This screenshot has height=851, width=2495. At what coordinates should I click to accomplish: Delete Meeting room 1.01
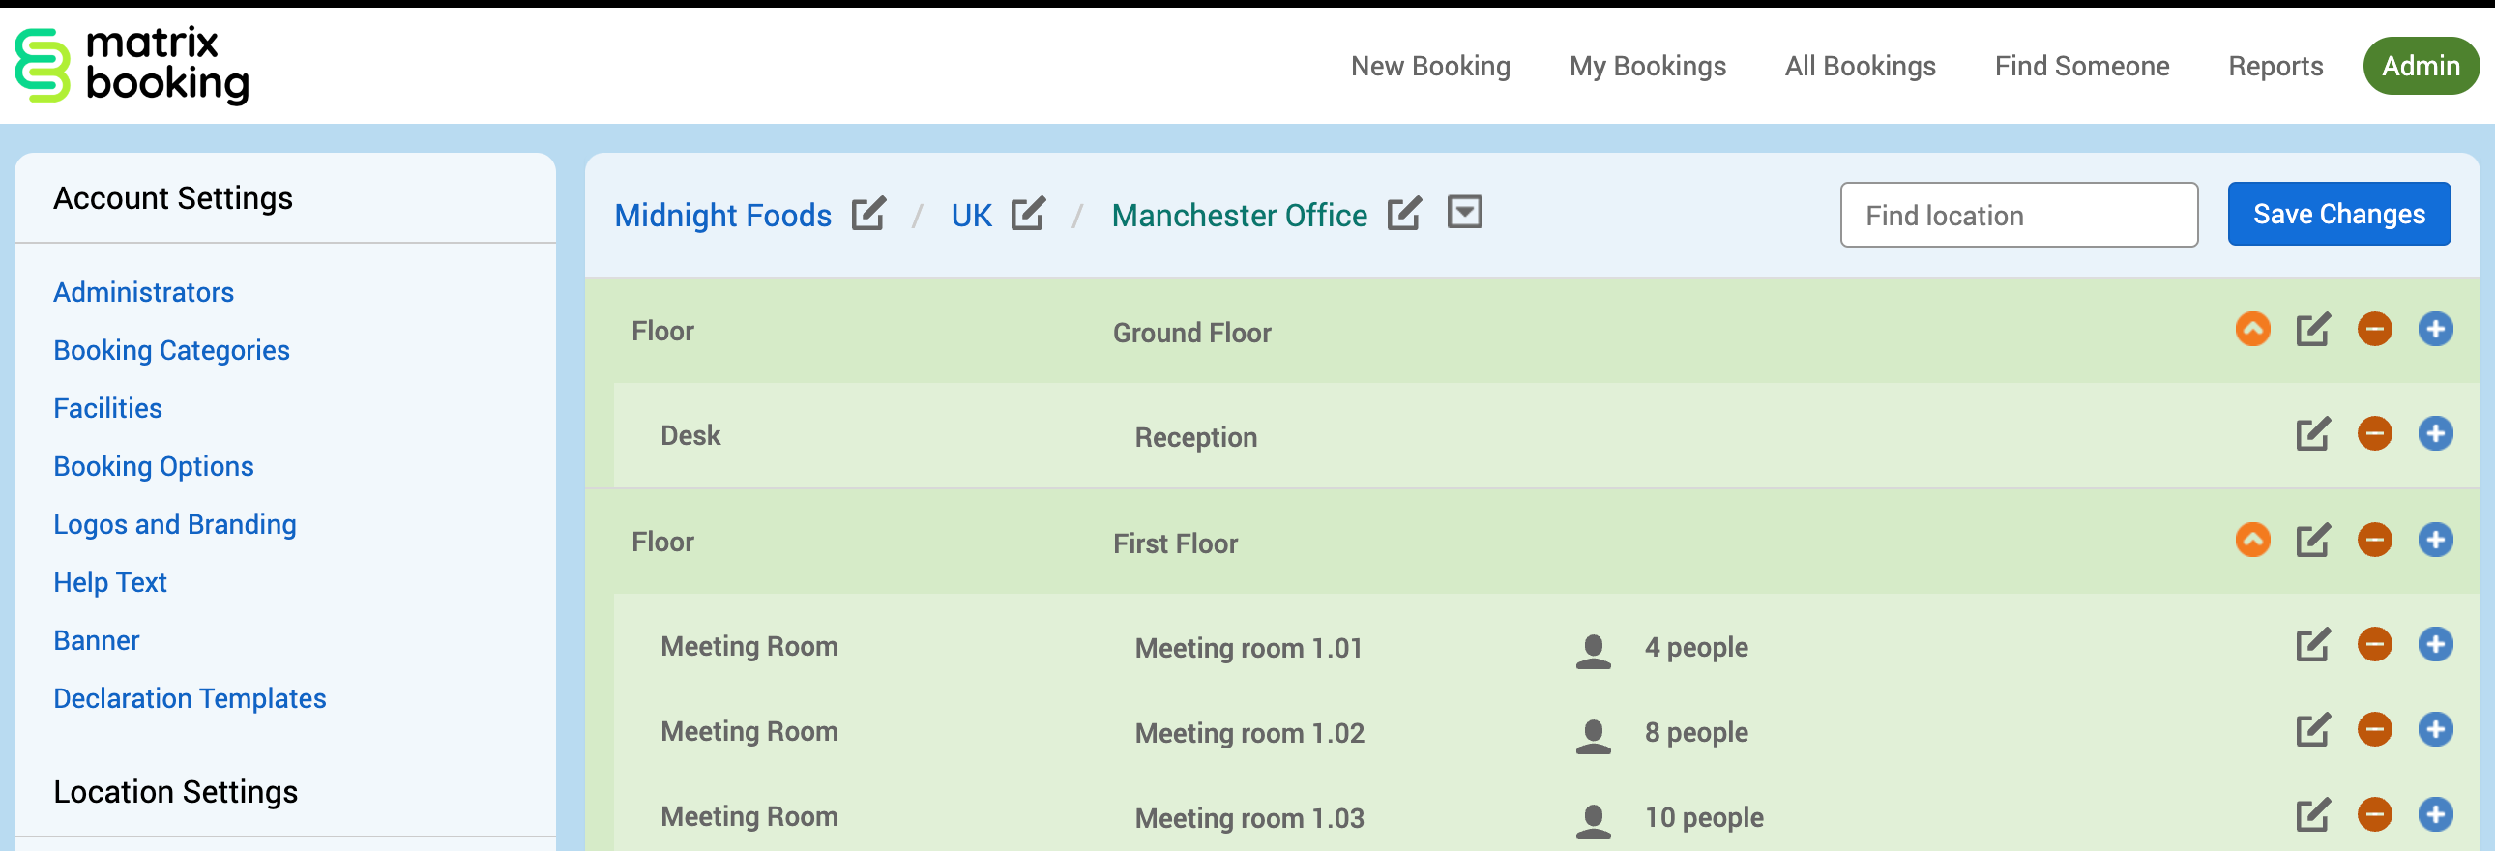coord(2374,646)
